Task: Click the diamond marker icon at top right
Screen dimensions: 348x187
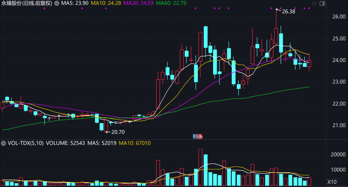Action: [314, 4]
